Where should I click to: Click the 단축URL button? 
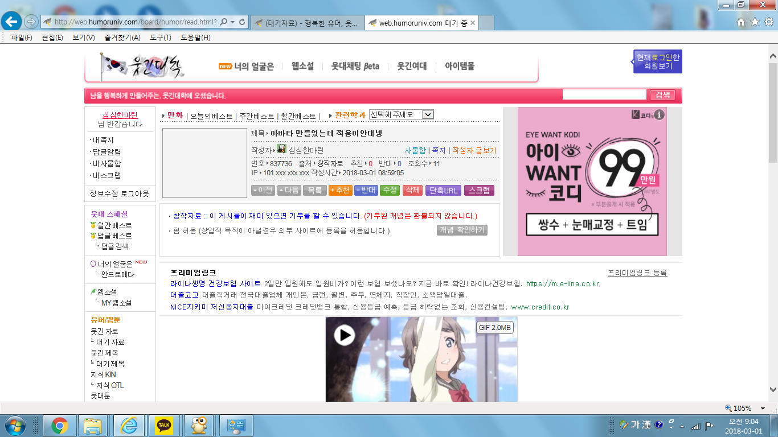click(x=443, y=190)
